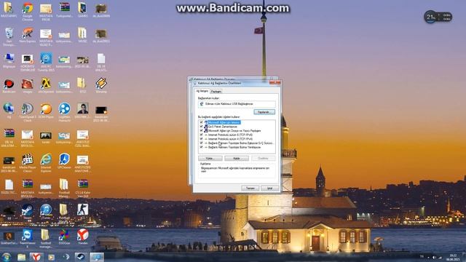466x262 pixels.
Task: Open Steam from the taskbar
Action: pyautogui.click(x=81, y=257)
